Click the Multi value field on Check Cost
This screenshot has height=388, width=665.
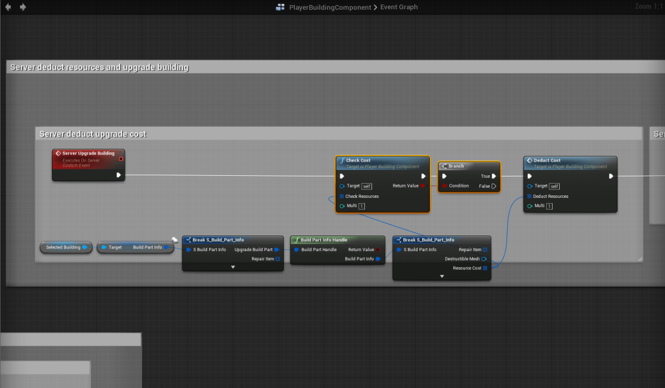(x=362, y=206)
